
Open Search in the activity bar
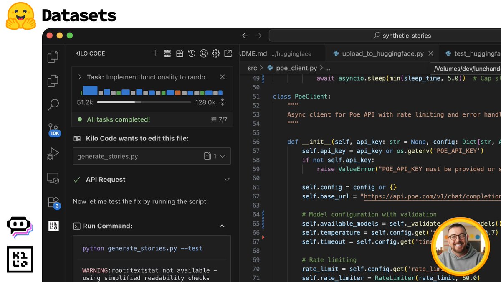[53, 105]
